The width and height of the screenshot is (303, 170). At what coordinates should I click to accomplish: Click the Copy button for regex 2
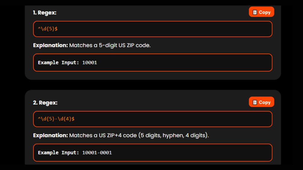click(x=261, y=102)
